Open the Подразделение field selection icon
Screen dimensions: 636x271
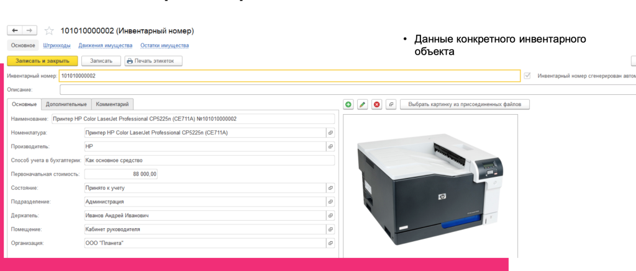330,202
